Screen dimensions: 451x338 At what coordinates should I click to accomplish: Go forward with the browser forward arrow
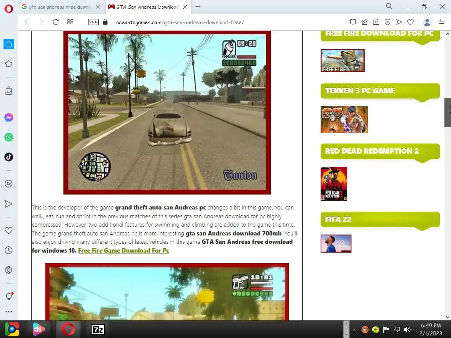41,22
